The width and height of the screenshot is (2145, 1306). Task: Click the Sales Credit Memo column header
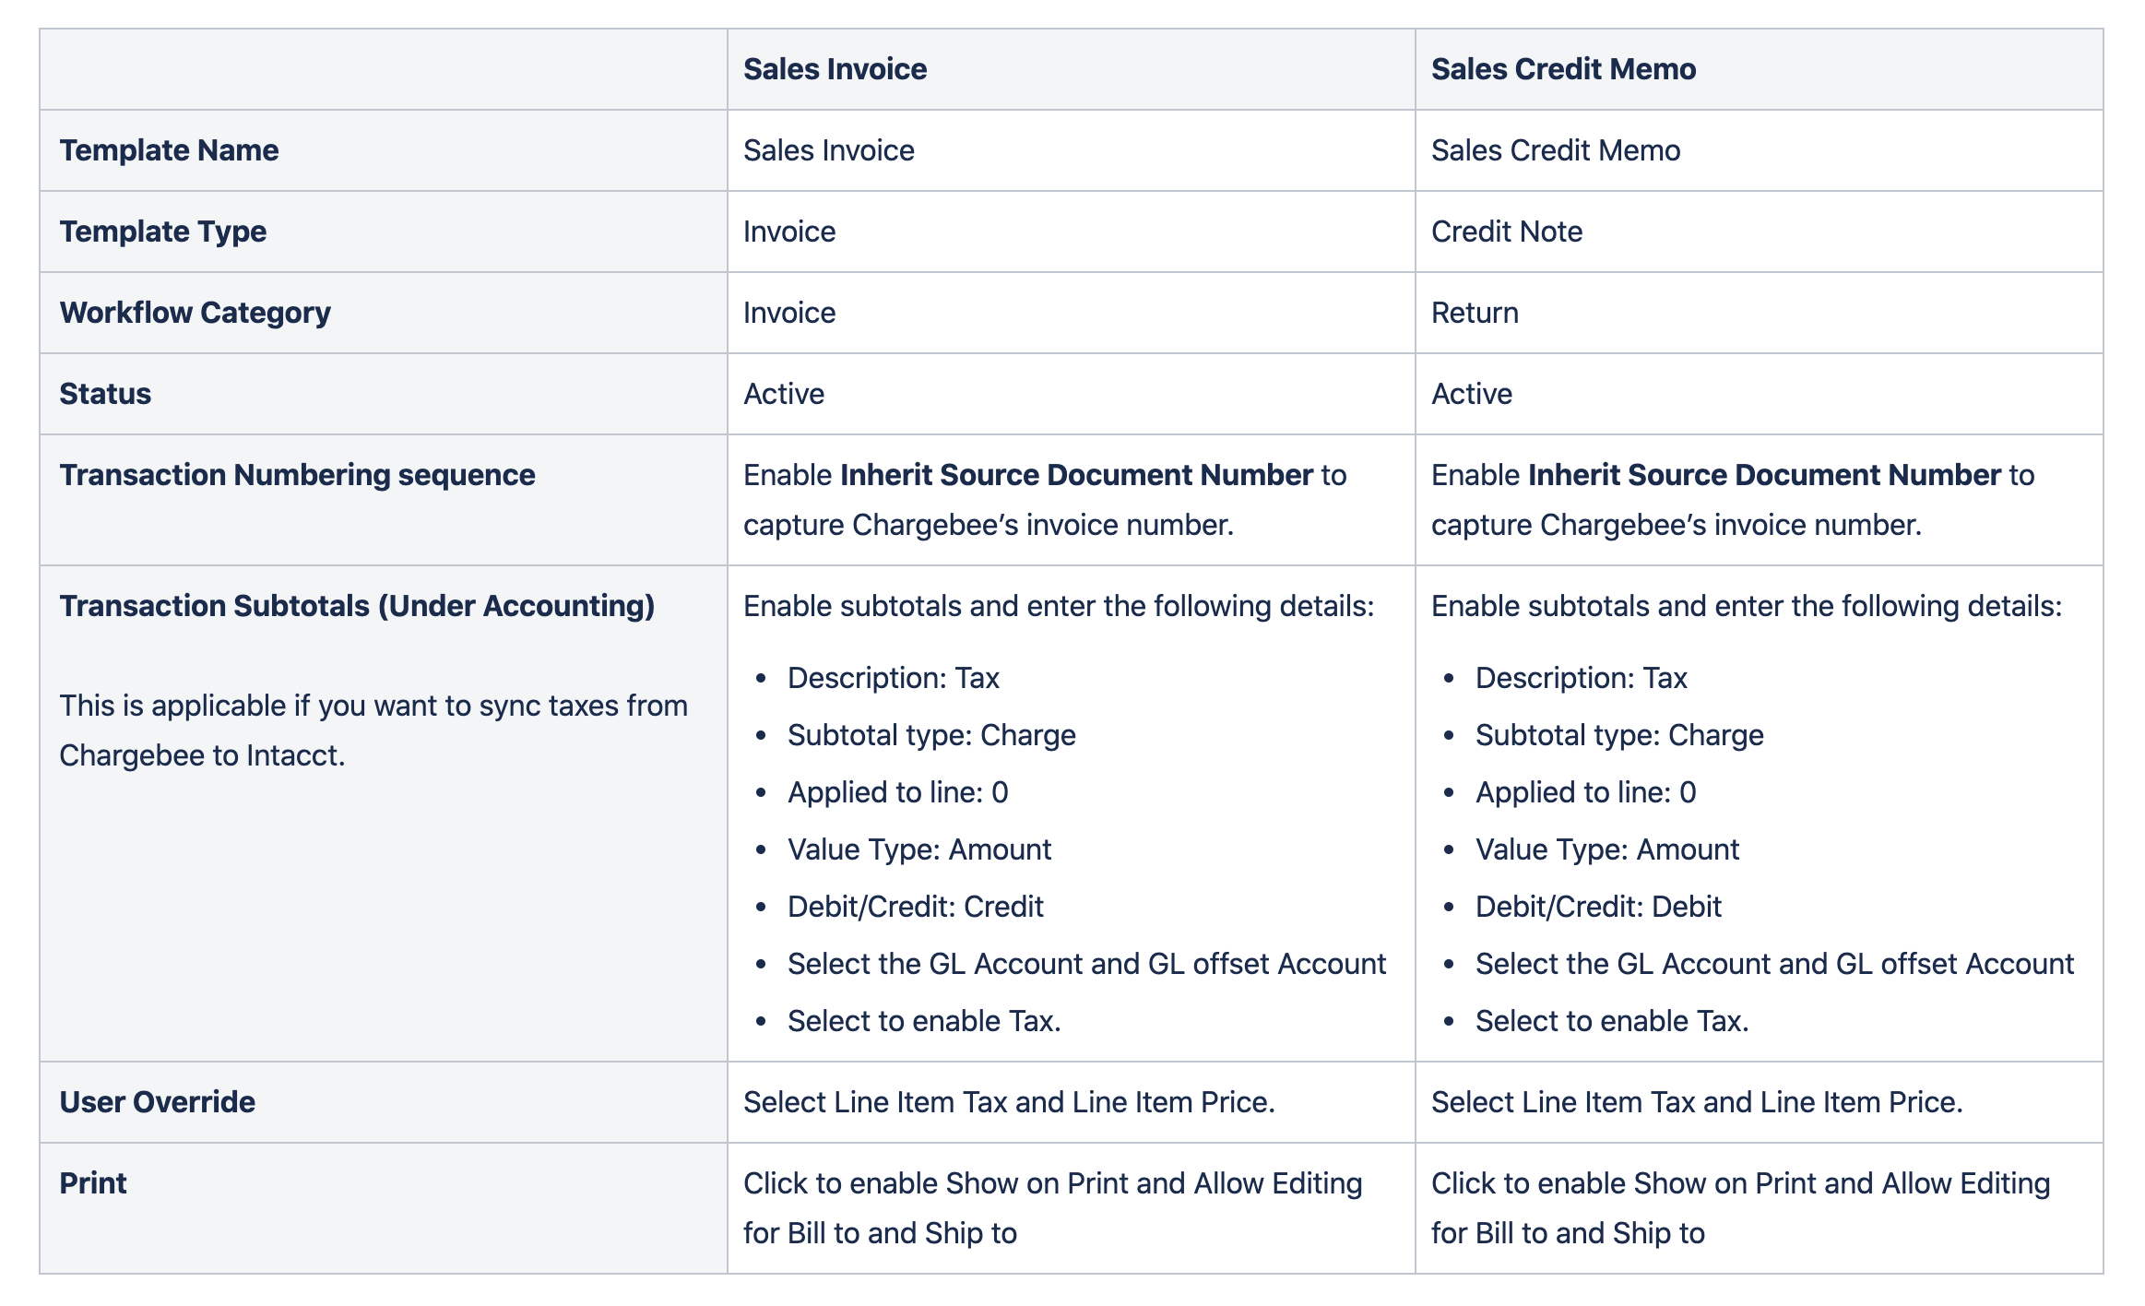point(1563,69)
